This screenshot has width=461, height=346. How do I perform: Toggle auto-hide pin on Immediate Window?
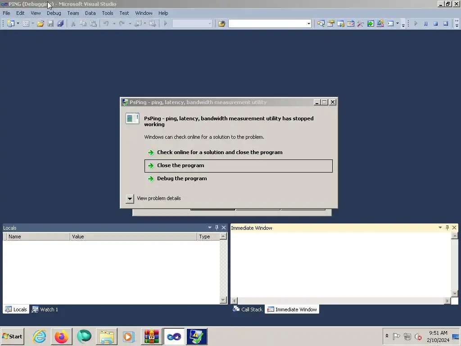pos(447,228)
